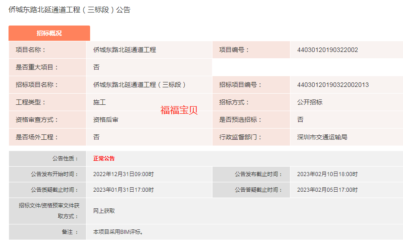Click the 施工 value beside 工程类型
403x241 pixels.
click(100, 102)
